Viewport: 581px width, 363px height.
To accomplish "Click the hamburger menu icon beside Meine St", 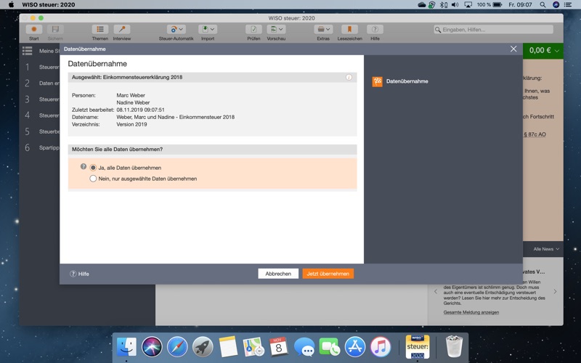I will pos(28,51).
